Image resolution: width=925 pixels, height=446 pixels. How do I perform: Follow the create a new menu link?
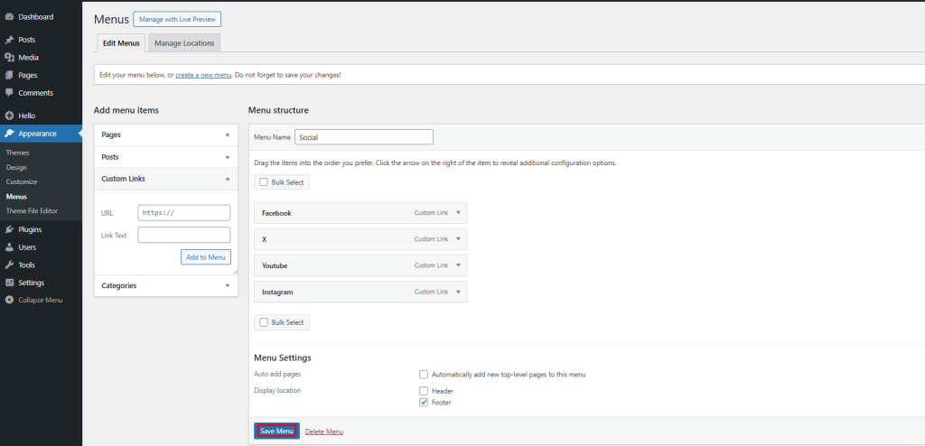click(x=203, y=76)
